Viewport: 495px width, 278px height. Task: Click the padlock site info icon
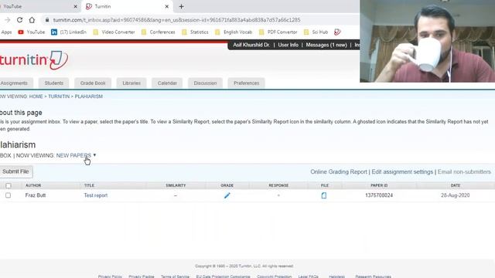[47, 20]
